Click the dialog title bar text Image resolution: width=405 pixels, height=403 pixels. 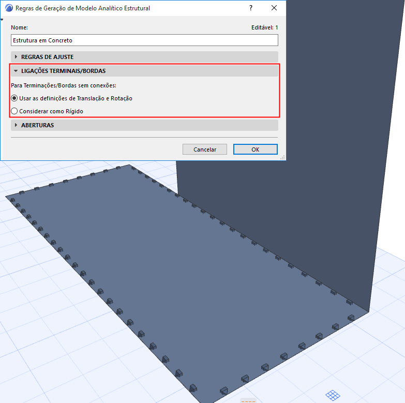(83, 8)
